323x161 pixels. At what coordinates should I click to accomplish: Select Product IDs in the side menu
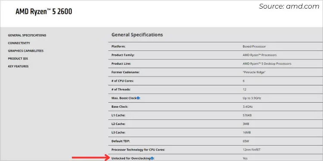point(18,58)
